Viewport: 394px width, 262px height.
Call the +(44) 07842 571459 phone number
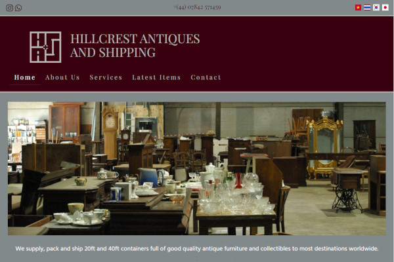197,7
